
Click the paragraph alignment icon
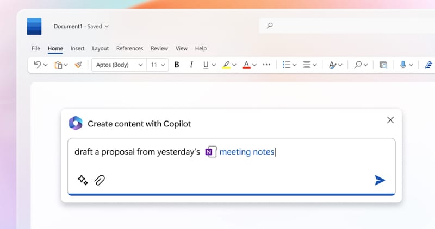[307, 65]
